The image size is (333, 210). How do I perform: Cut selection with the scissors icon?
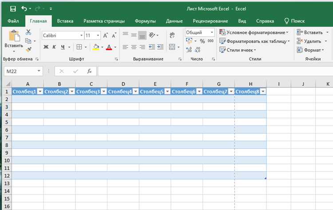point(28,32)
